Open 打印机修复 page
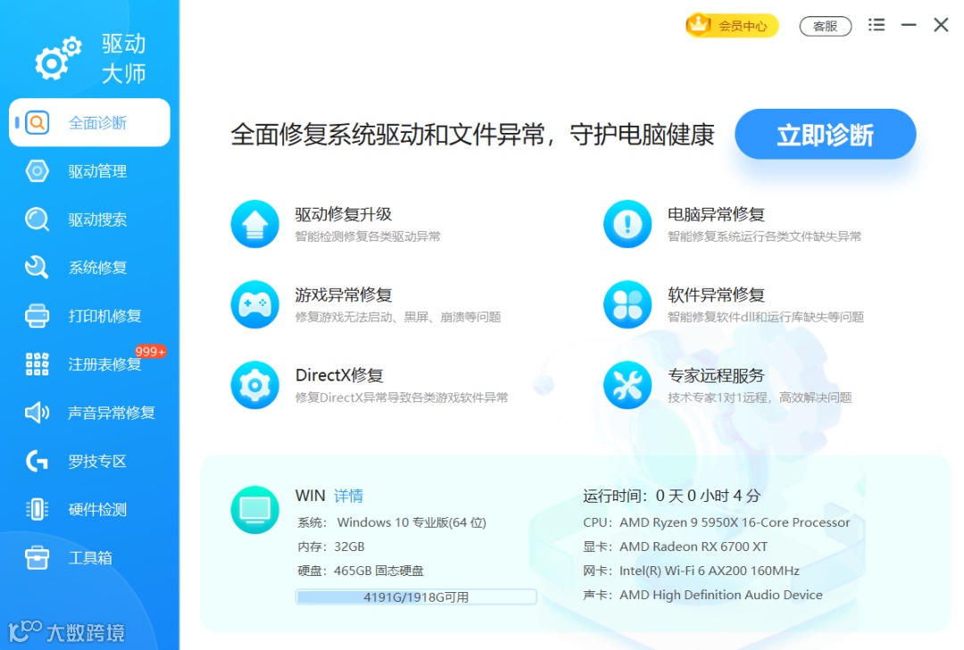The height and width of the screenshot is (650, 964). (x=90, y=316)
